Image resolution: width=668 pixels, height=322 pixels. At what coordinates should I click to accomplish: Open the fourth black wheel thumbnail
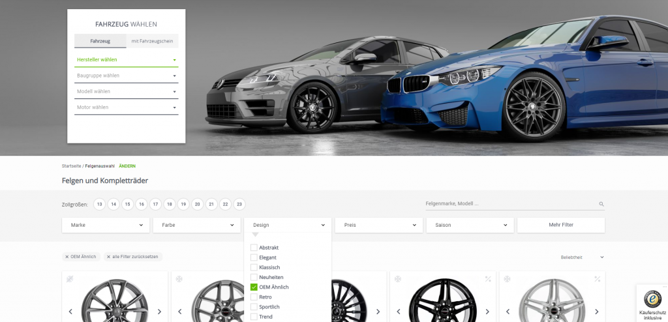443,300
